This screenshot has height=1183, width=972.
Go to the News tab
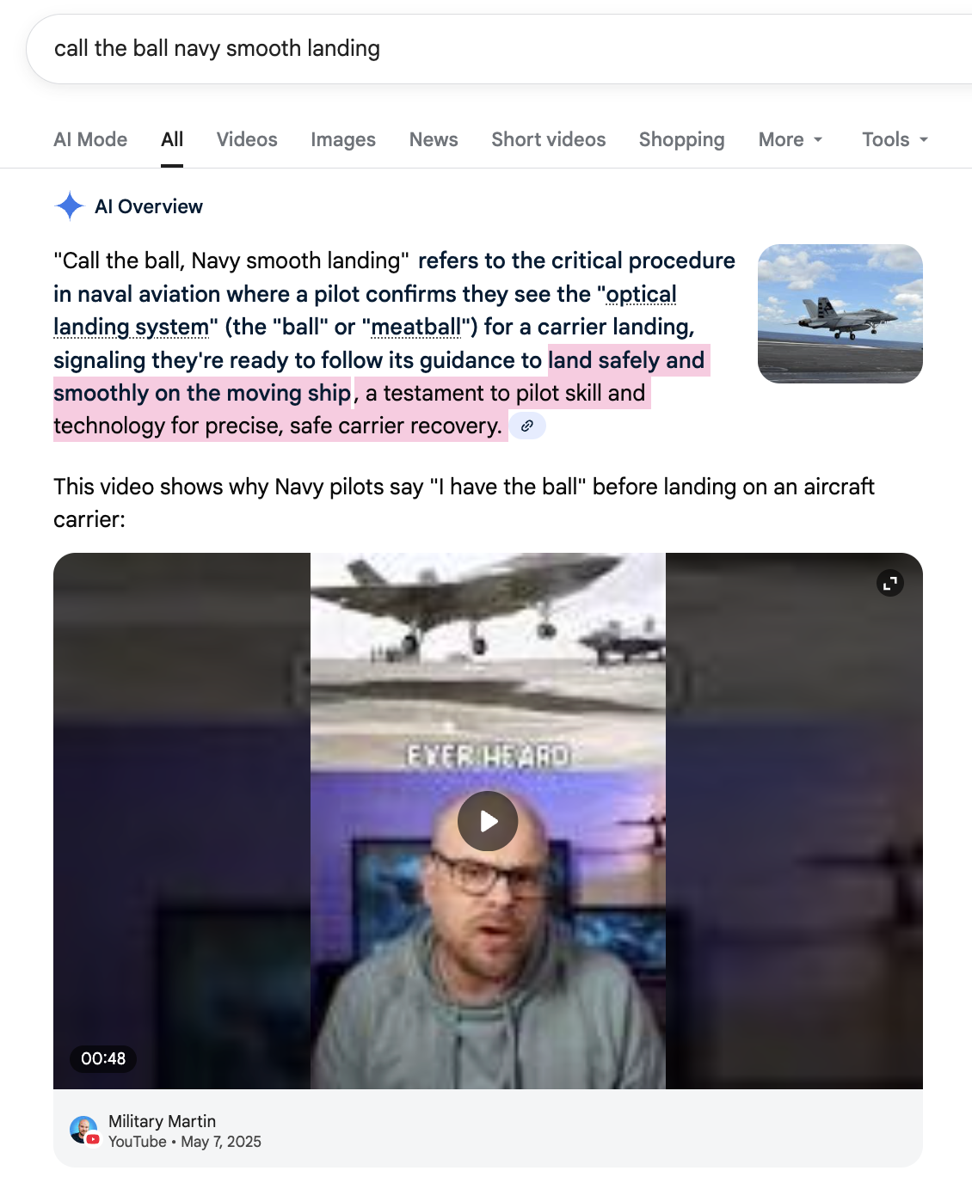pos(434,139)
